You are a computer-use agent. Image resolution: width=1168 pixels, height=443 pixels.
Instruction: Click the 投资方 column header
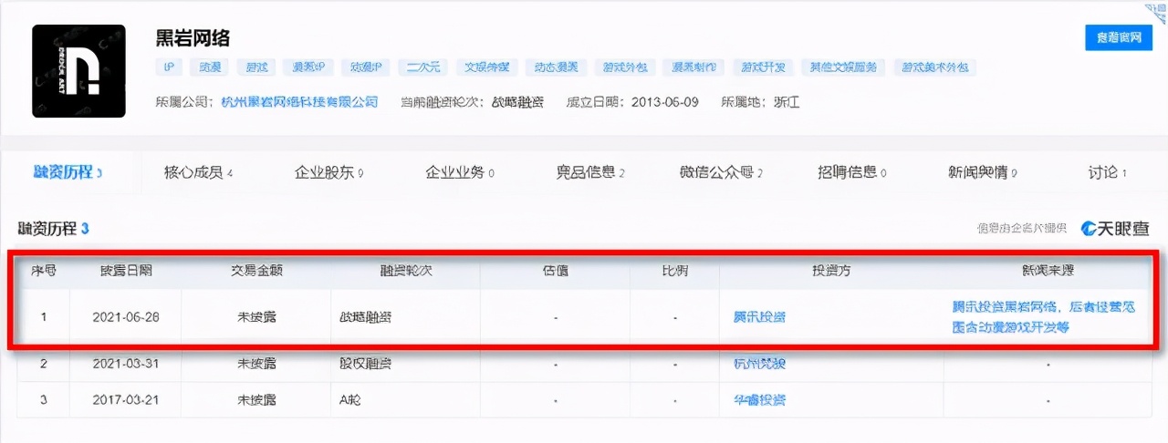click(x=832, y=271)
